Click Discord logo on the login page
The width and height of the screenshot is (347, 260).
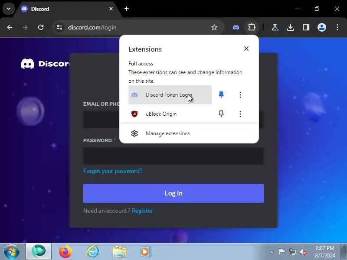point(45,64)
